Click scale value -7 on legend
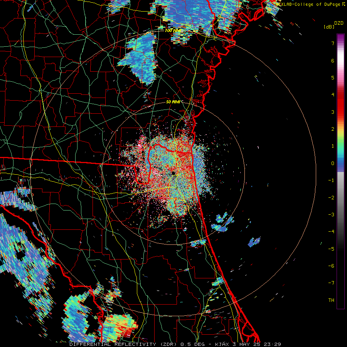Viewport: 347px width, 347px height. click(331, 283)
